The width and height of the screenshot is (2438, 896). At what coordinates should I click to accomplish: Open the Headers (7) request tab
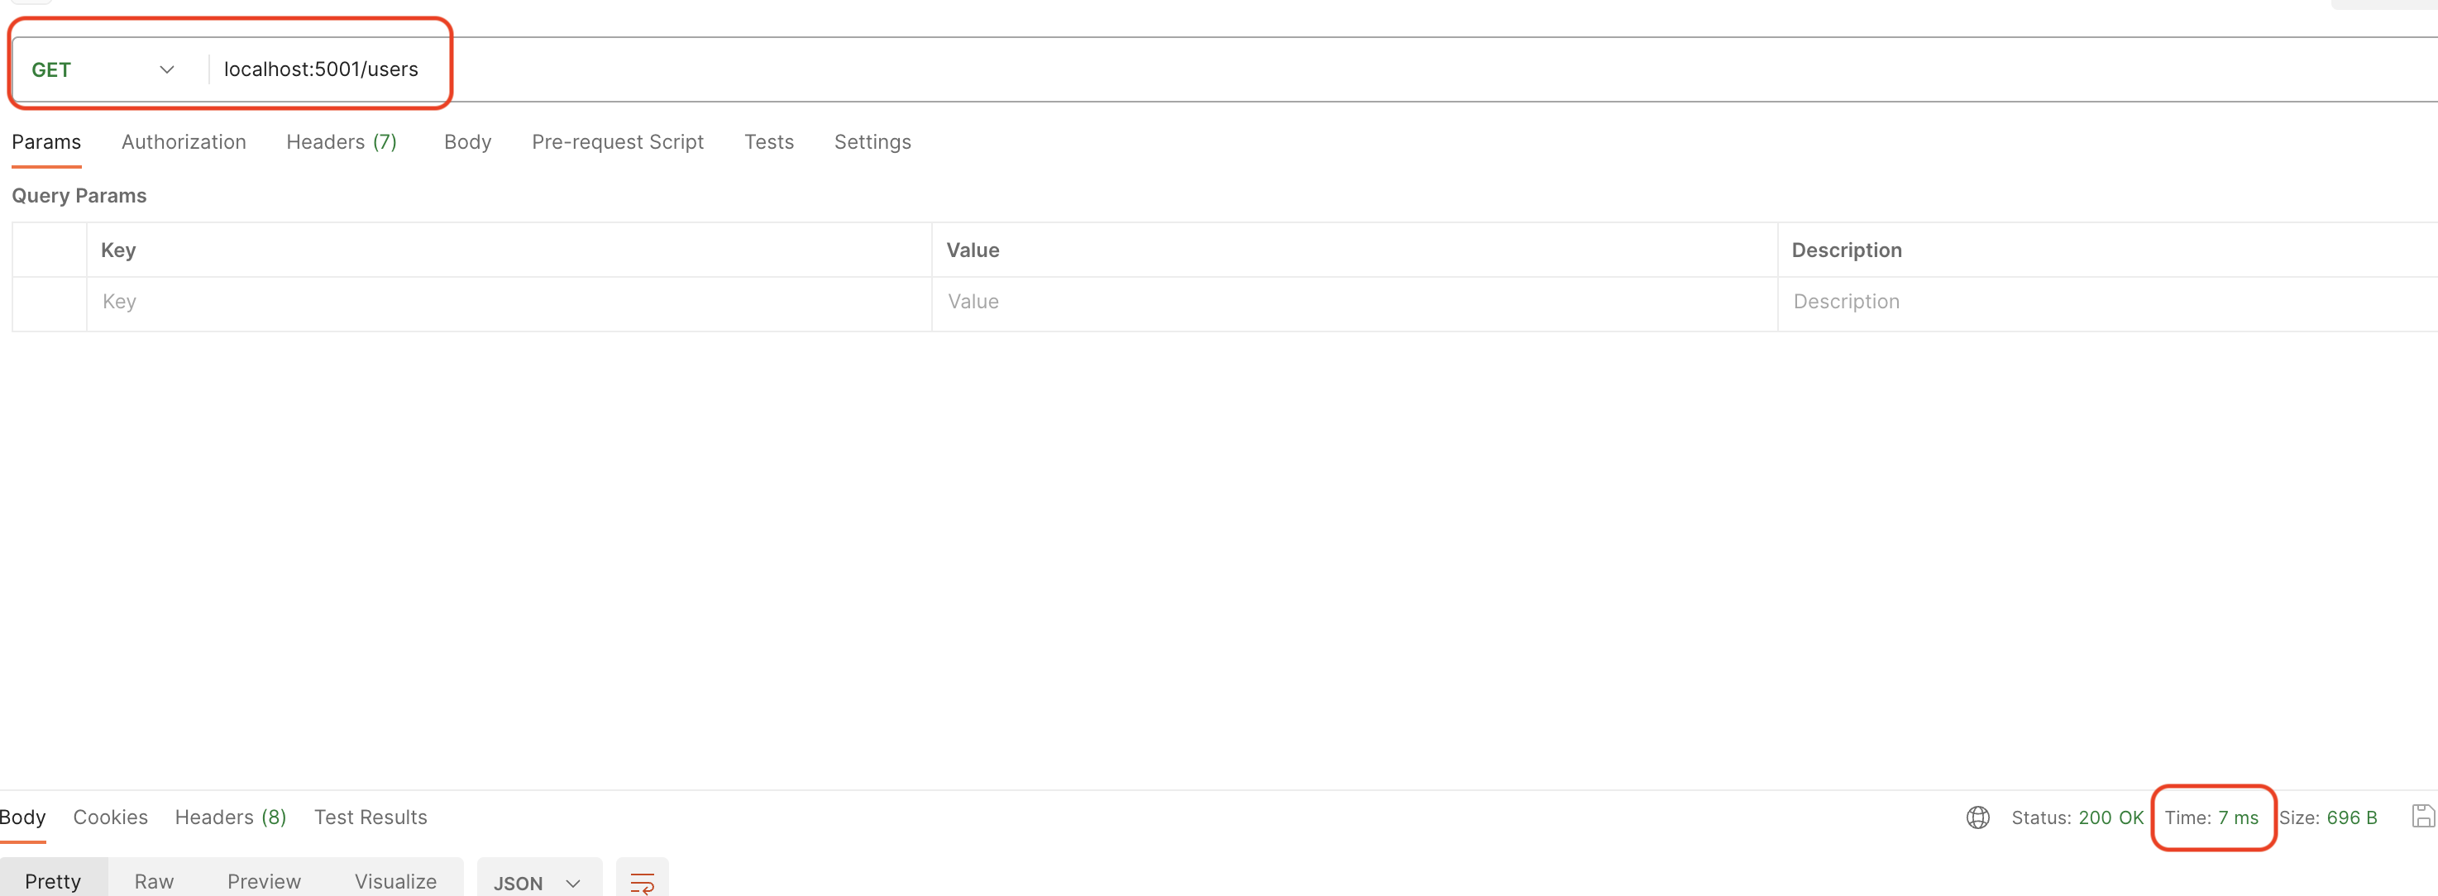(341, 142)
